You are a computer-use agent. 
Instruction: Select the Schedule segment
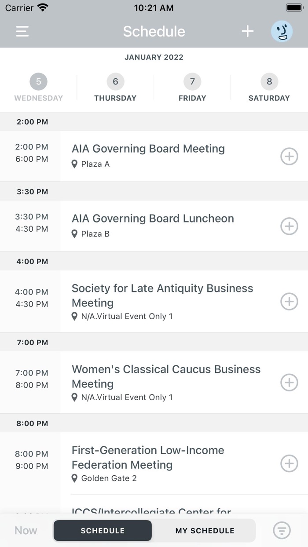tap(103, 531)
